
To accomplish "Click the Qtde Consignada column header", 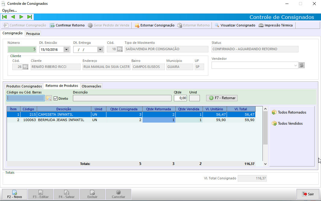I will [124, 109].
